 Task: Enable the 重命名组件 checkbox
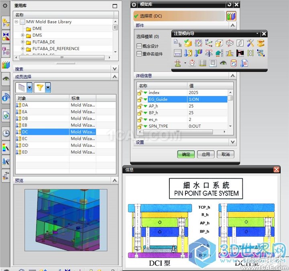(139, 54)
